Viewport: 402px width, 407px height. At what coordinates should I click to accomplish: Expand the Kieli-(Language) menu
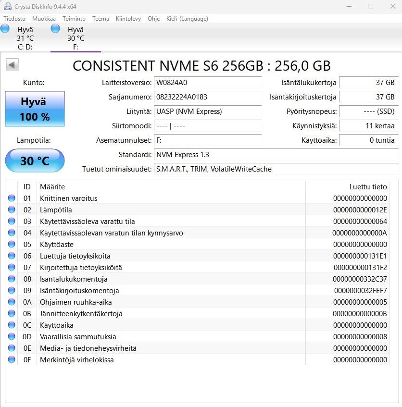point(187,19)
